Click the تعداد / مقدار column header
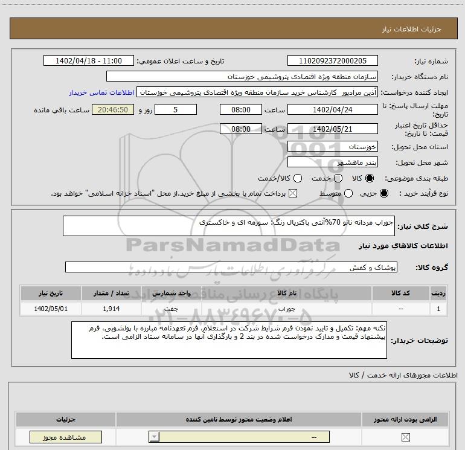This screenshot has height=450, width=465. click(111, 293)
